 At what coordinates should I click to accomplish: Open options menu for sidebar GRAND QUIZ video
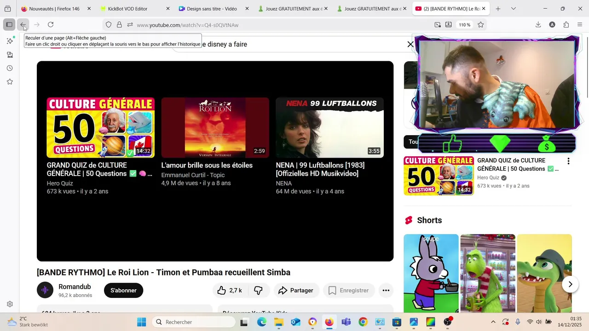coord(568,161)
